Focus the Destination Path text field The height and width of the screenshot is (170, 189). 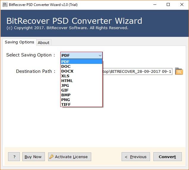pos(137,72)
